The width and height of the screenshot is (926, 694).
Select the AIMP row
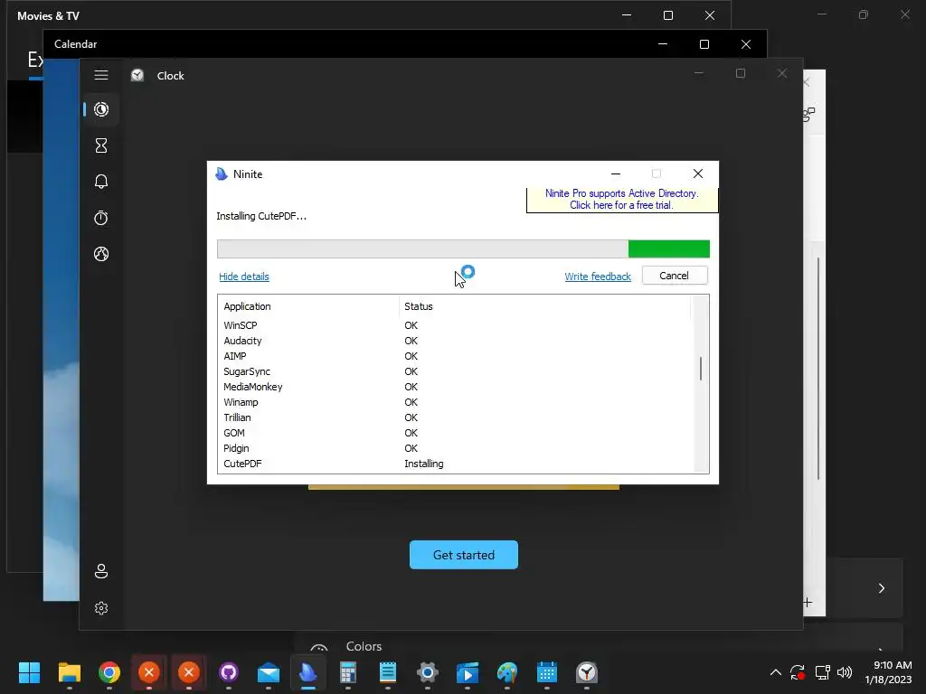(454, 356)
